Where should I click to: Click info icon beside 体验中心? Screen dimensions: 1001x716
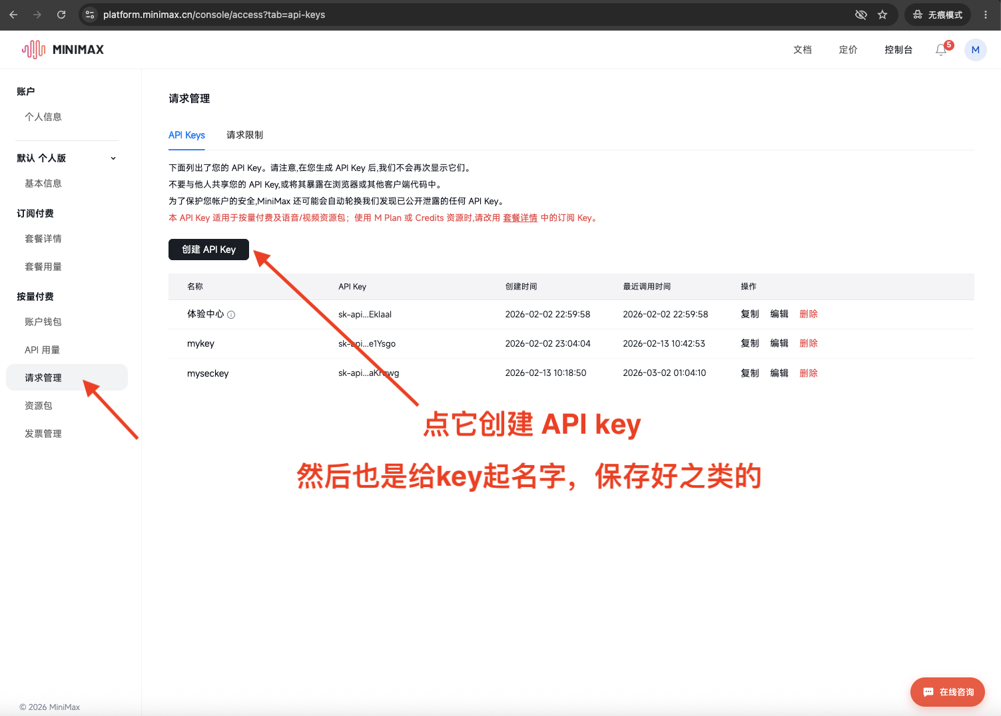coord(231,315)
